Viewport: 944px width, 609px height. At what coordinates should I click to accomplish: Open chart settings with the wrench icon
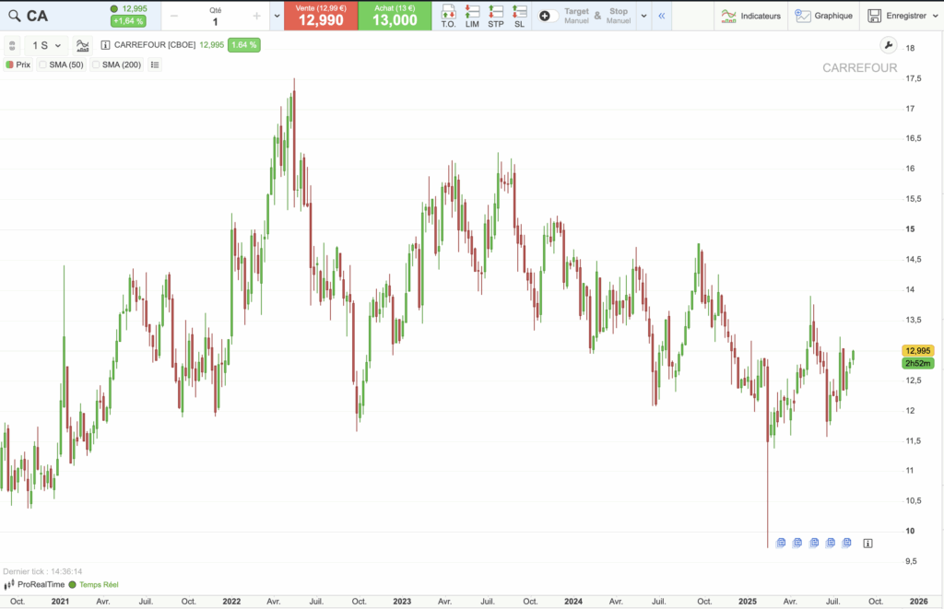pos(888,44)
